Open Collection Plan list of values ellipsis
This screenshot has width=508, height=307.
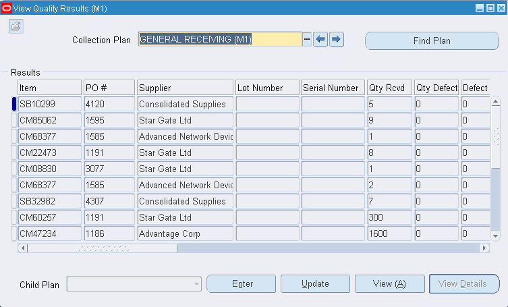(x=307, y=40)
